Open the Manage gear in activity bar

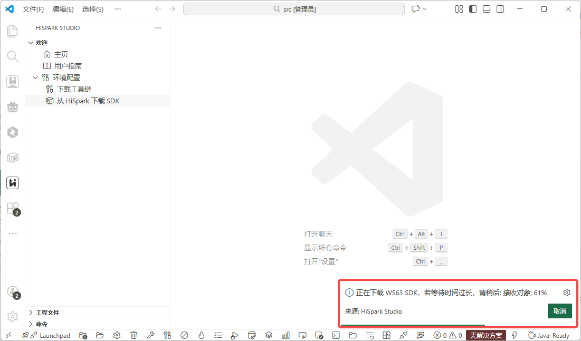point(13,317)
